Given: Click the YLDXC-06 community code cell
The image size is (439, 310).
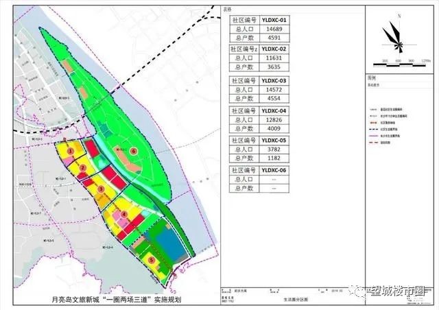Looking at the screenshot, I should 274,171.
